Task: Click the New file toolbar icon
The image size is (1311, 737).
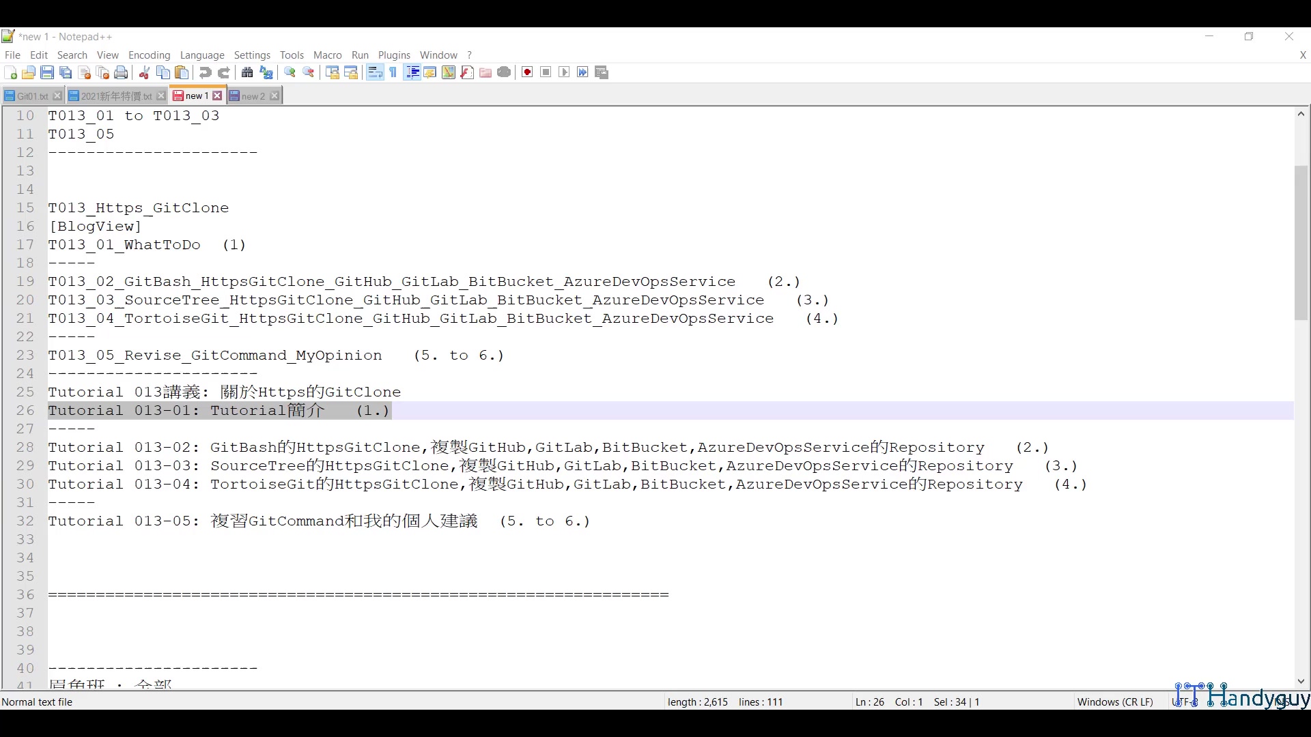Action: [10, 73]
